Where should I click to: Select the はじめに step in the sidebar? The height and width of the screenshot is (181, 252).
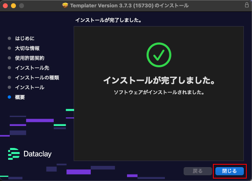[25, 38]
